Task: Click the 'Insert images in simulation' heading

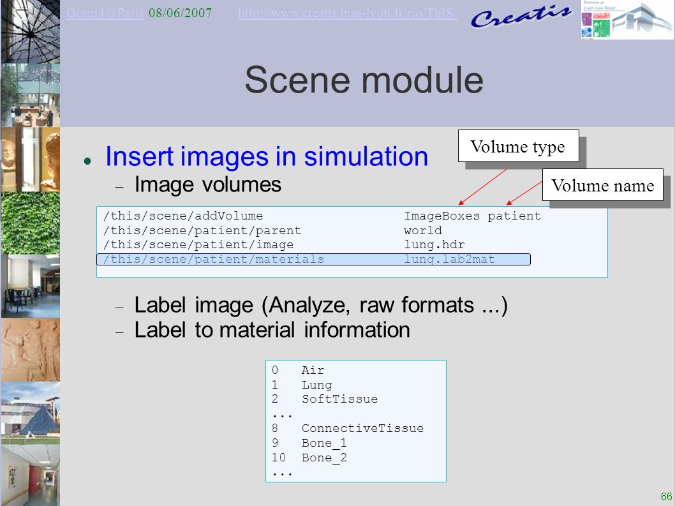Action: [267, 156]
